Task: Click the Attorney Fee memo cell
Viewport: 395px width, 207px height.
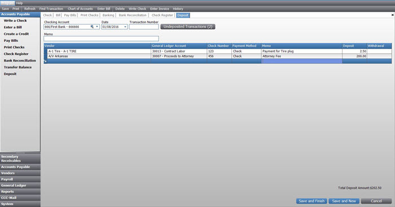Action: point(302,56)
